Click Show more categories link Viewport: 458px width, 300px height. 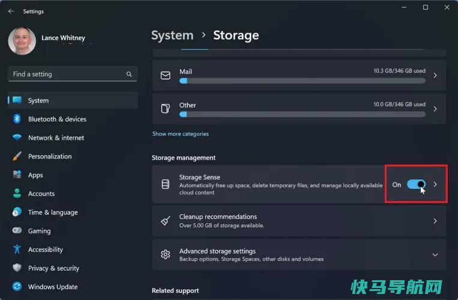[181, 134]
